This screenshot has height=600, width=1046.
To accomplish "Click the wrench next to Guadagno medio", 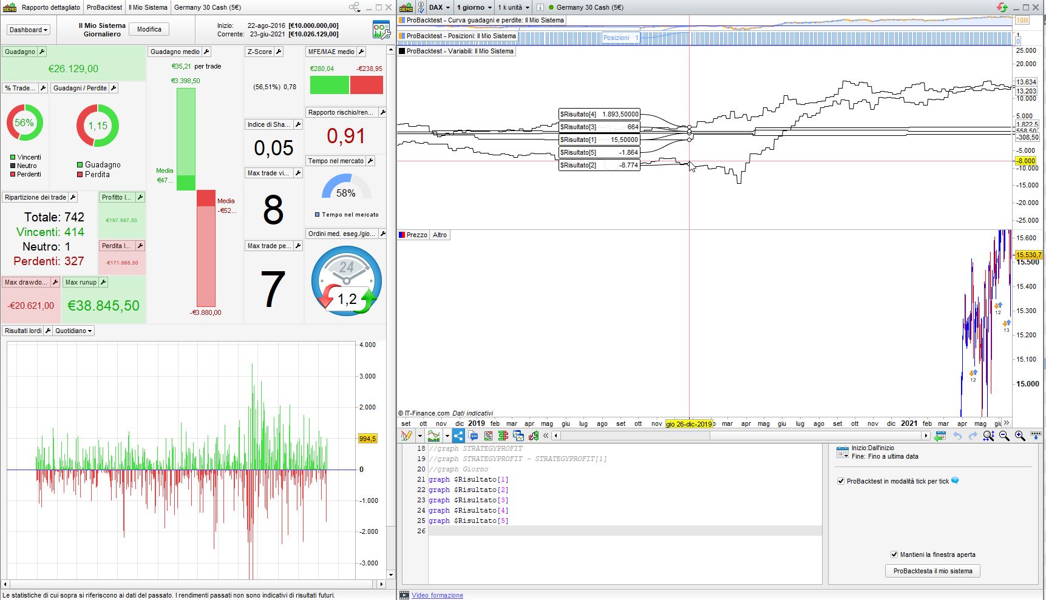I will pos(206,52).
